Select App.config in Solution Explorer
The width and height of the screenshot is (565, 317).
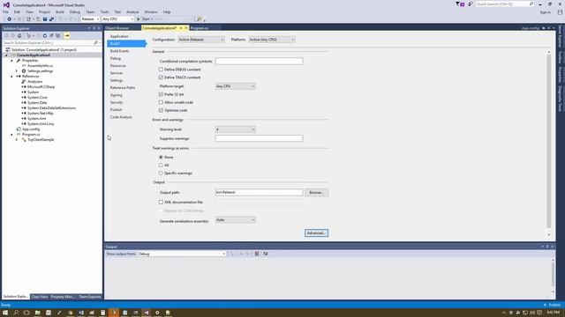click(x=31, y=129)
